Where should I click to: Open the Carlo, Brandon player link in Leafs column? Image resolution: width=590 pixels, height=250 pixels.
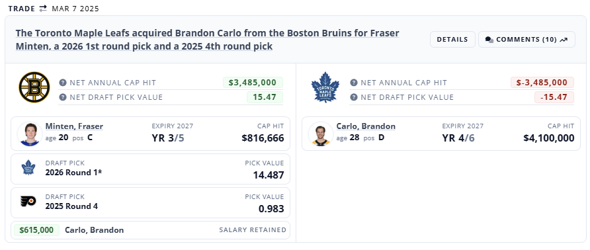tap(366, 126)
